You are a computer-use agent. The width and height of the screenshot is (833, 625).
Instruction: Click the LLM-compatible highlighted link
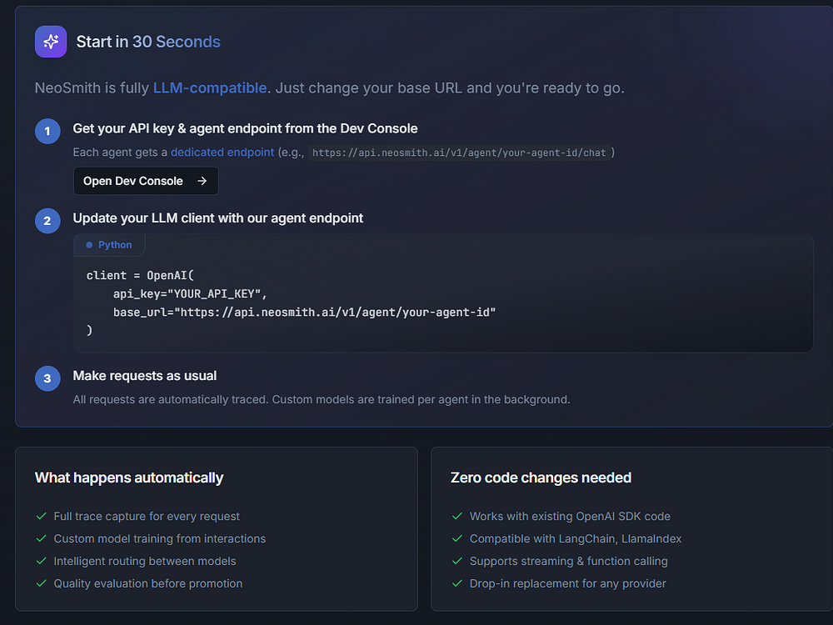210,87
